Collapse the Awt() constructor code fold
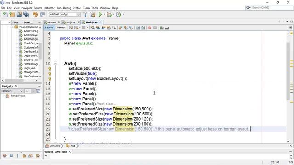294x165 pixels. point(55,63)
